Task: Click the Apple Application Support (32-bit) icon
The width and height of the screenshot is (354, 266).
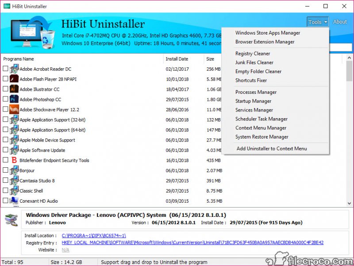Action: click(x=14, y=120)
